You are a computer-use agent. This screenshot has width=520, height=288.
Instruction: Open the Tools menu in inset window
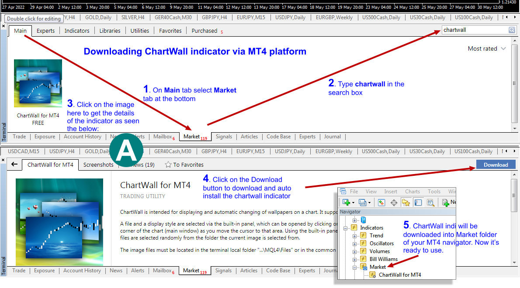434,191
